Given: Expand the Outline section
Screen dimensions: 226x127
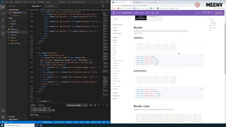Looking at the screenshot, I should [x=11, y=117].
